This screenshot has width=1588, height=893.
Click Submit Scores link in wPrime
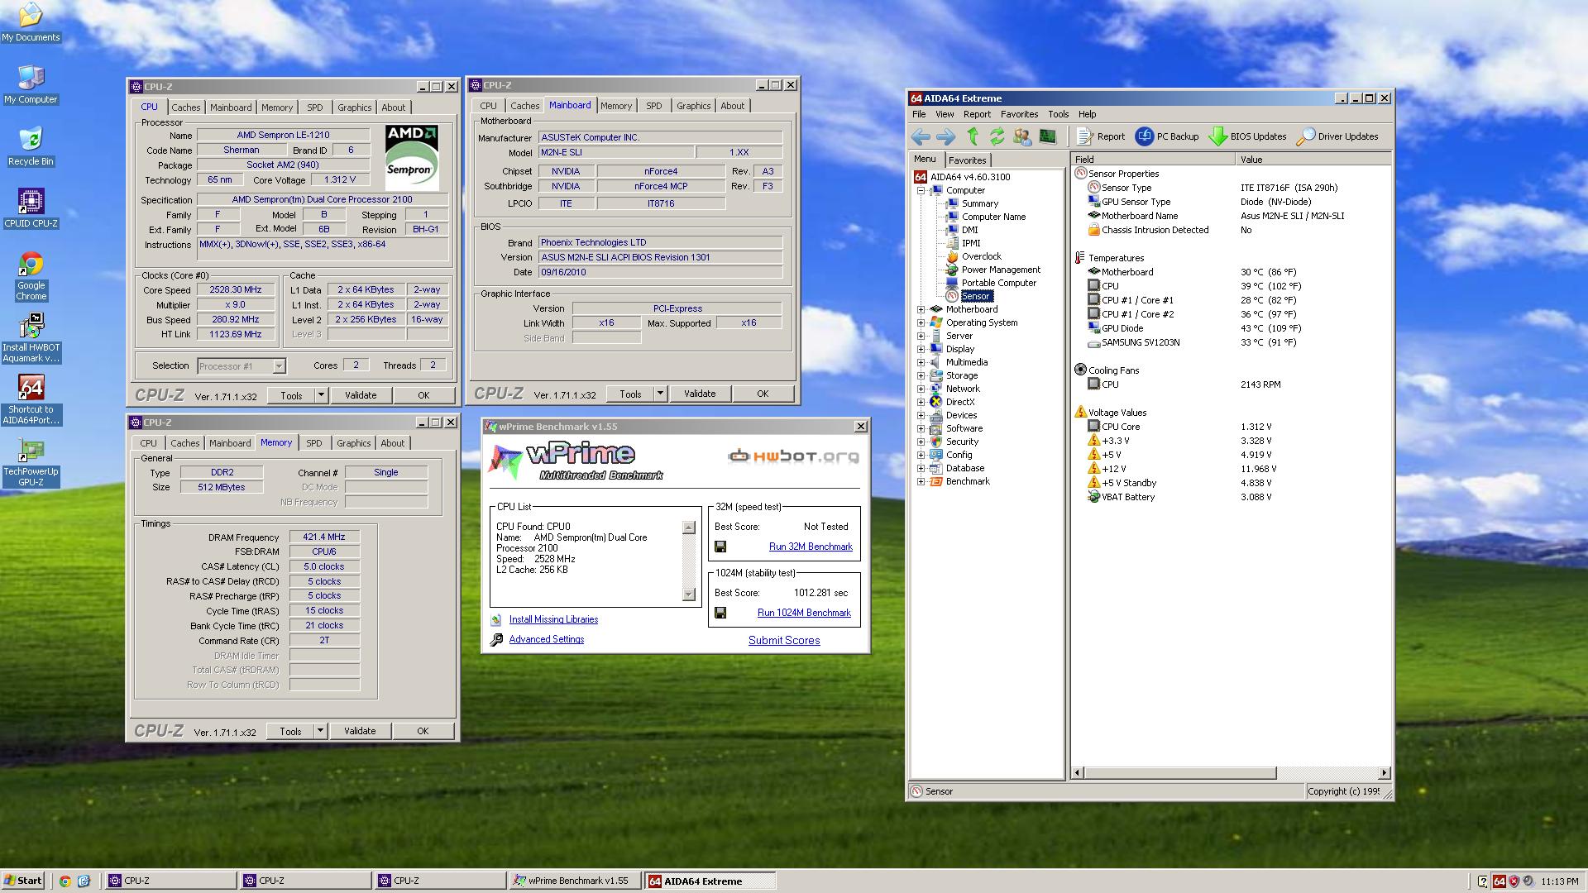(x=784, y=640)
